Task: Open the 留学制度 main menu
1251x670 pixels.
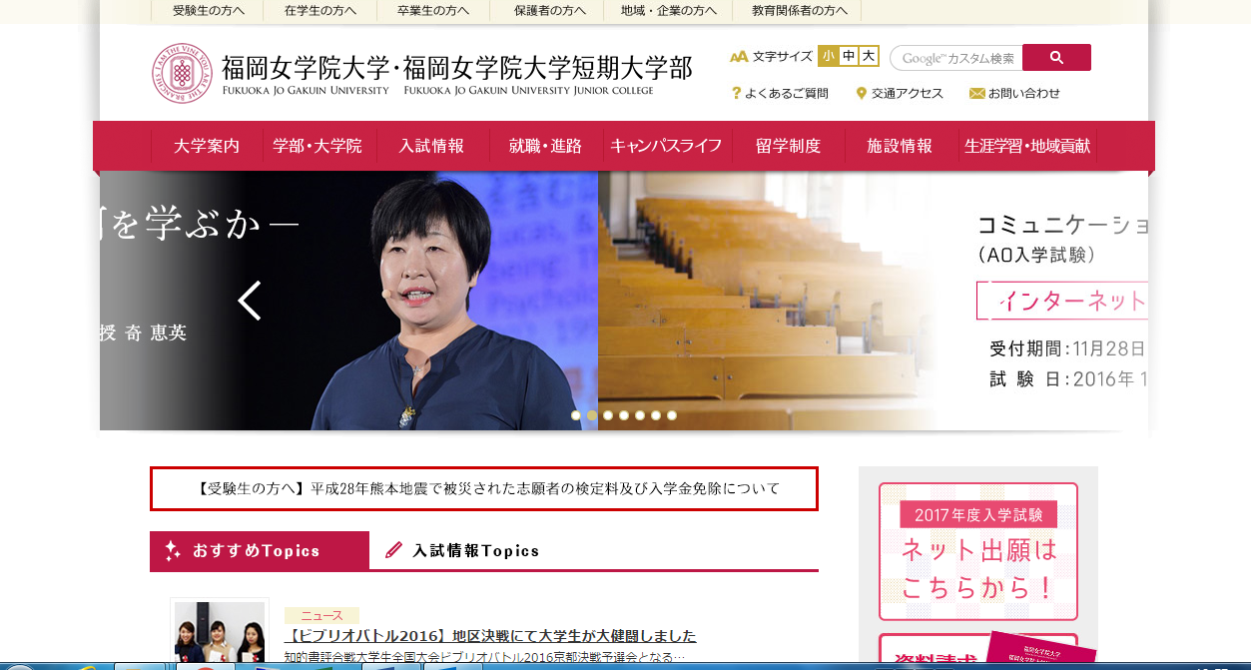Action: pyautogui.click(x=788, y=146)
